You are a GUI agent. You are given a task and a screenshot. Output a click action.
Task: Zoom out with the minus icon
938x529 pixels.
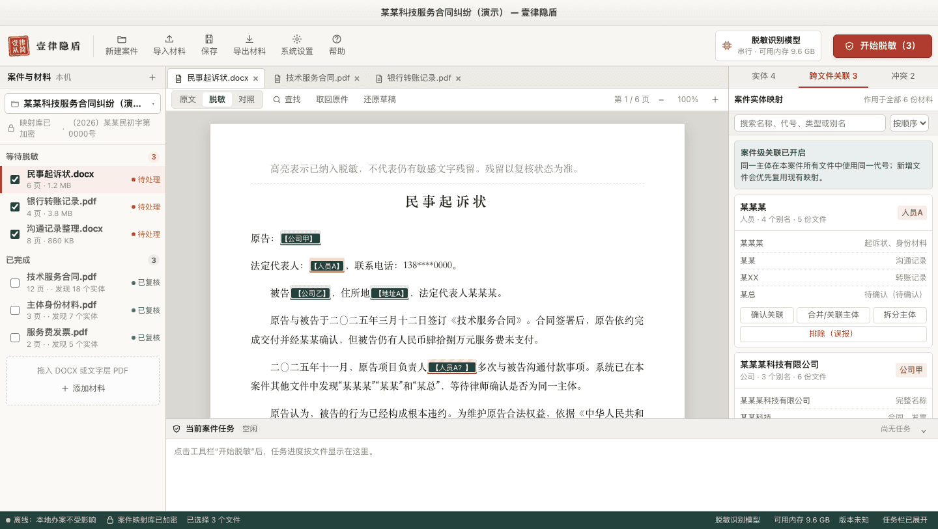[661, 100]
